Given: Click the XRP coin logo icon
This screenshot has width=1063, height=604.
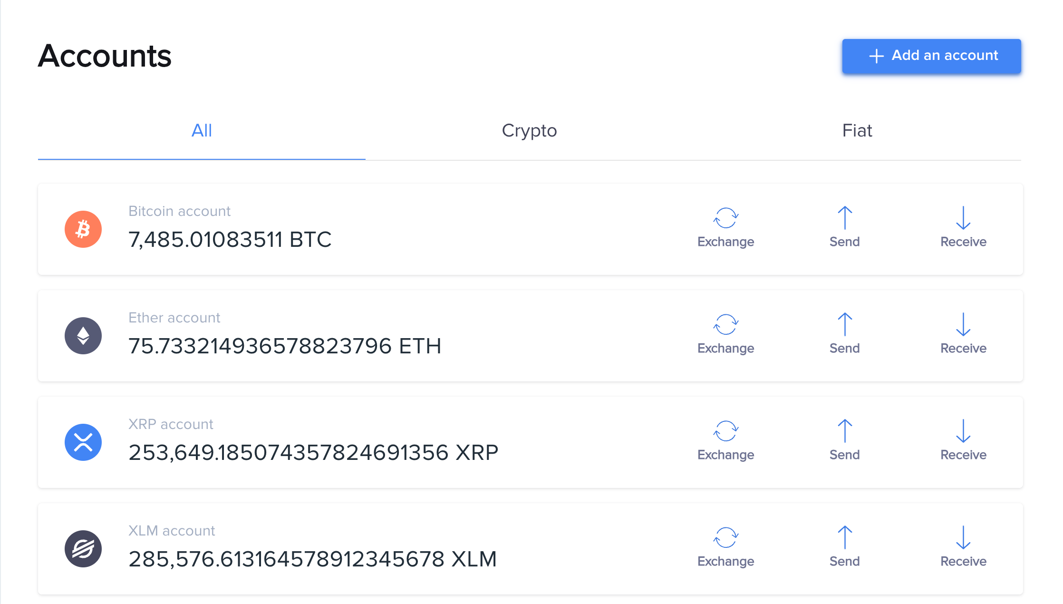Looking at the screenshot, I should [x=83, y=442].
